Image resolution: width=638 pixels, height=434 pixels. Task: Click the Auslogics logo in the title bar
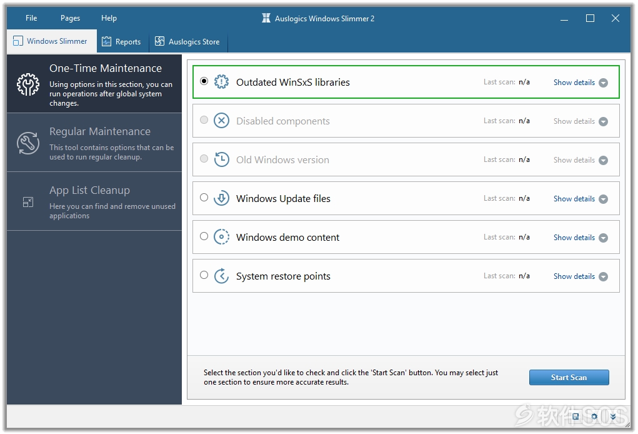tap(266, 18)
